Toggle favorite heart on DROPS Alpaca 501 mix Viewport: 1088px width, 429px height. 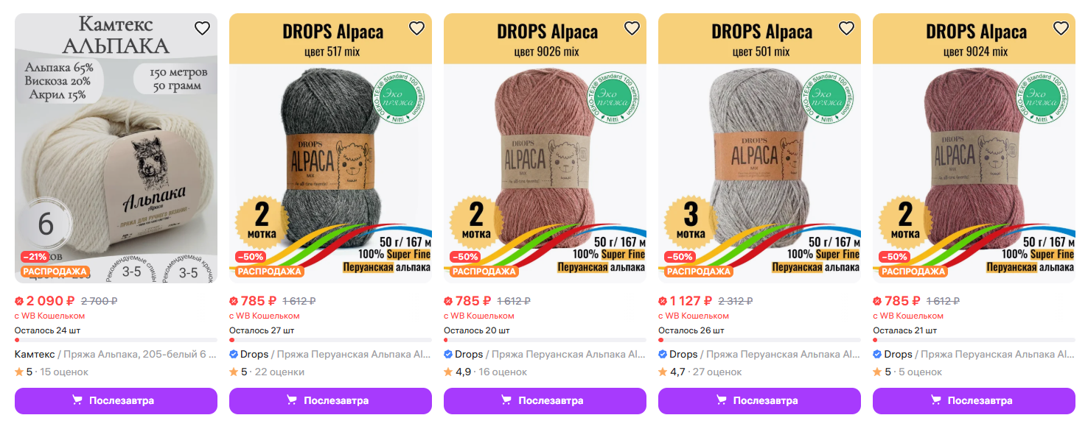point(846,29)
